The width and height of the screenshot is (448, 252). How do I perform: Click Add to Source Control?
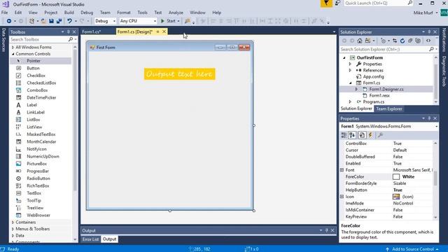(412, 249)
